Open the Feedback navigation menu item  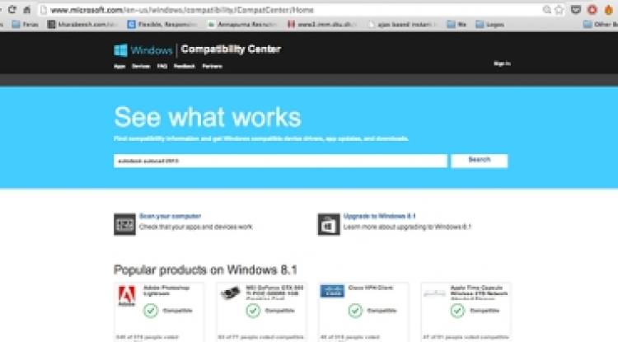point(185,66)
